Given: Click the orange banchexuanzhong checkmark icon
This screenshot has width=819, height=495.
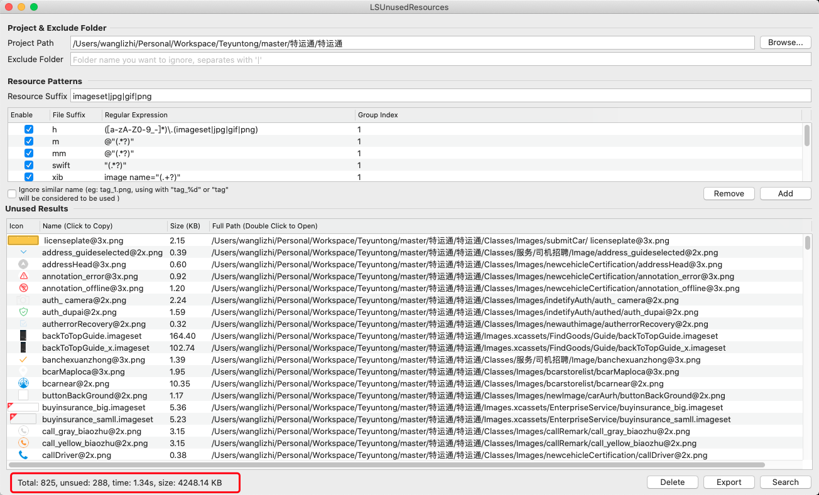Looking at the screenshot, I should pos(23,359).
